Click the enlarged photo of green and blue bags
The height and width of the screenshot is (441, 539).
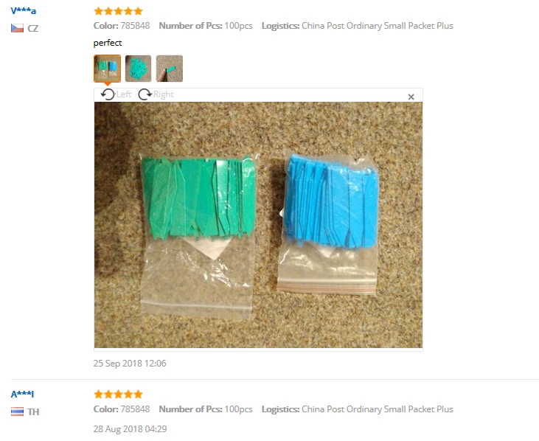point(259,225)
